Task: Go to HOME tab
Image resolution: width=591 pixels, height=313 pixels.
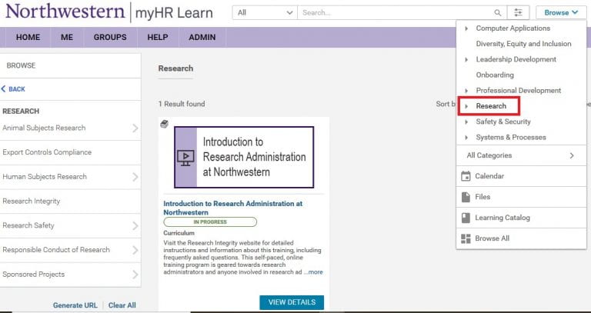Action: coord(28,37)
